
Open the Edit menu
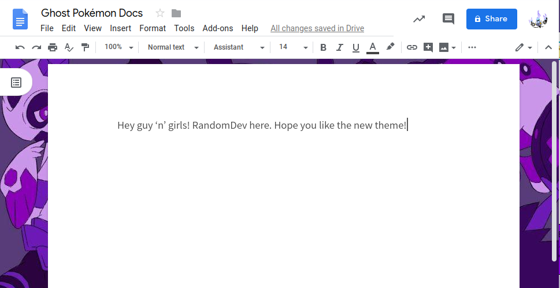pos(69,28)
